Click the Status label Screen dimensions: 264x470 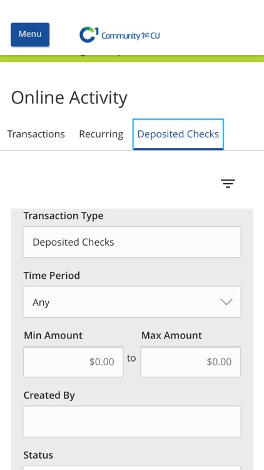click(38, 455)
